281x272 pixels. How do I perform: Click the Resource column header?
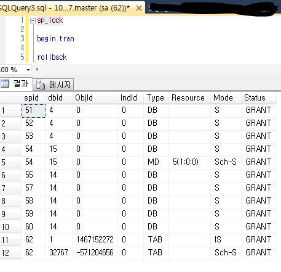coord(189,97)
